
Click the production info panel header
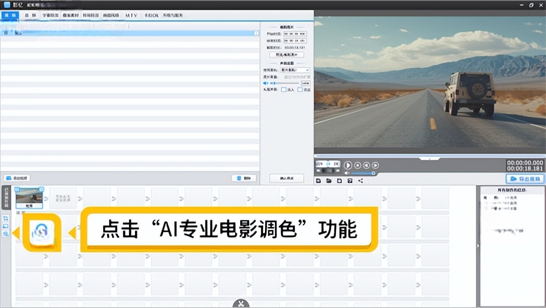tap(512, 190)
